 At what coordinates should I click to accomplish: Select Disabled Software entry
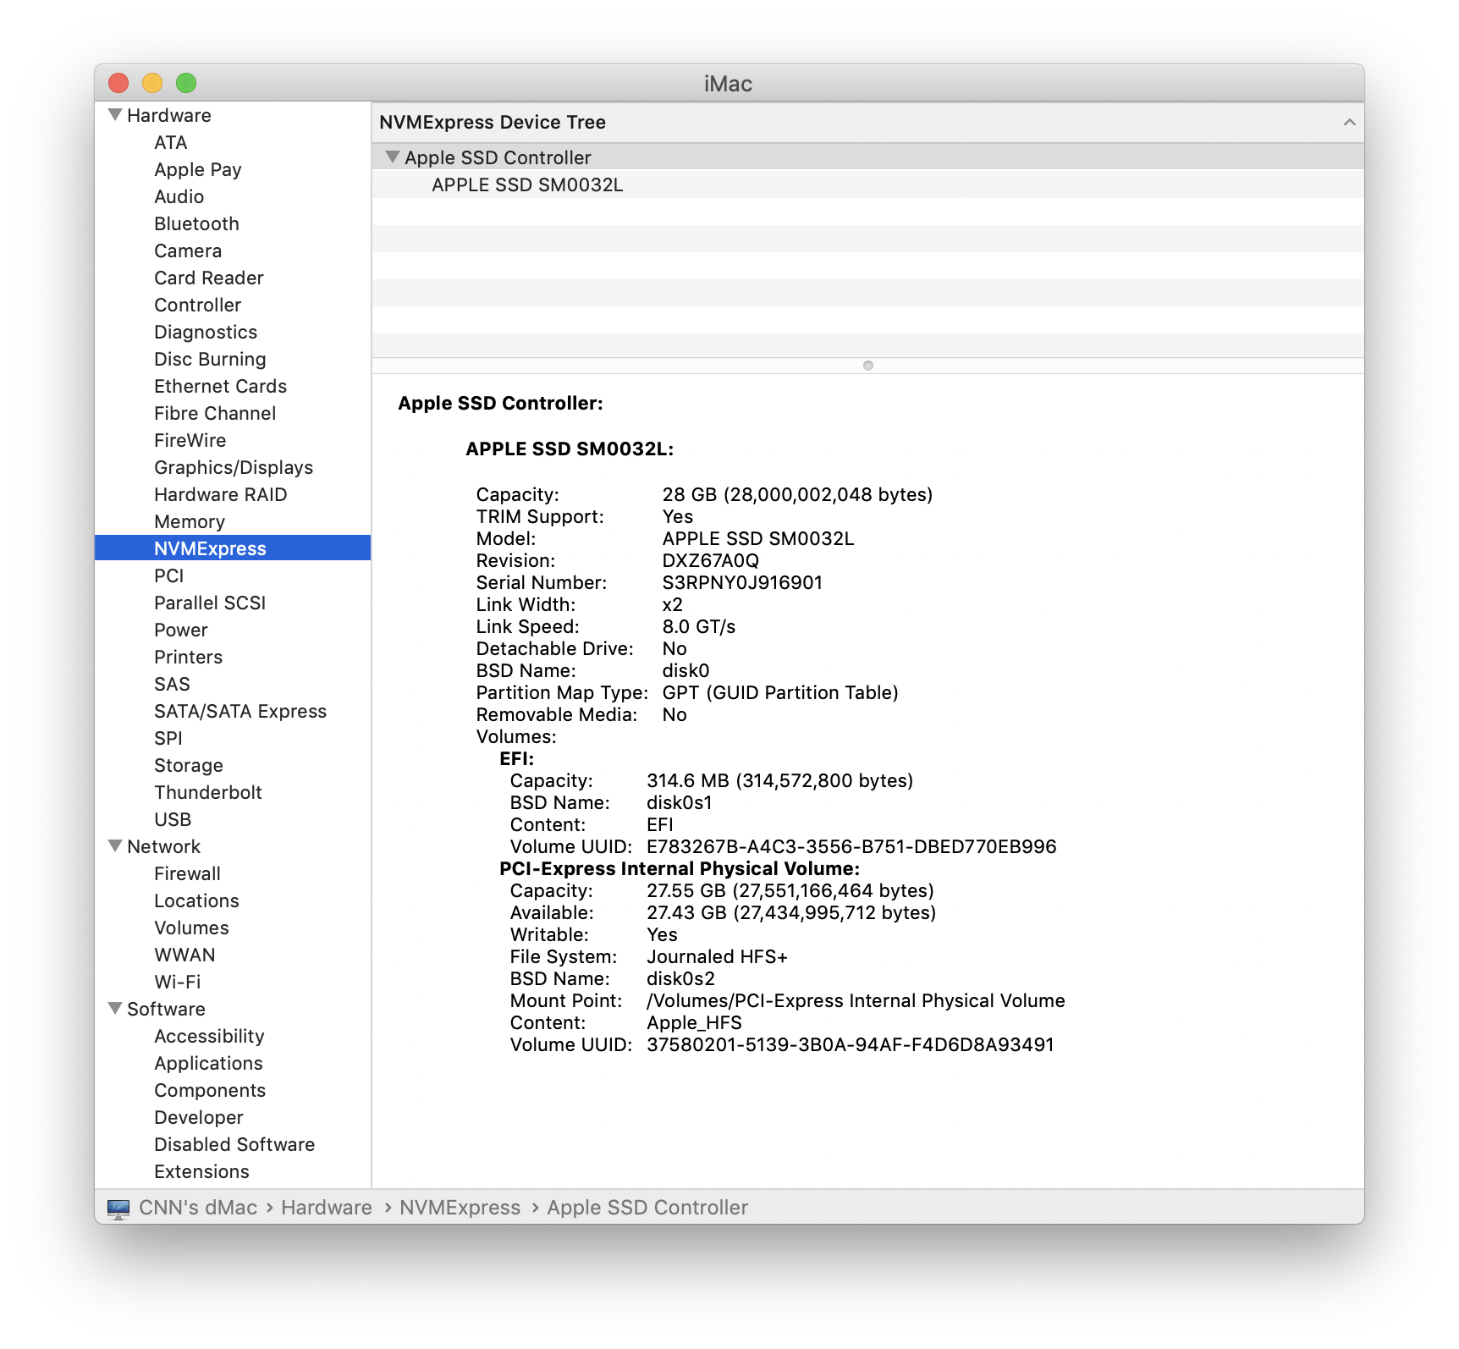coord(234,1144)
